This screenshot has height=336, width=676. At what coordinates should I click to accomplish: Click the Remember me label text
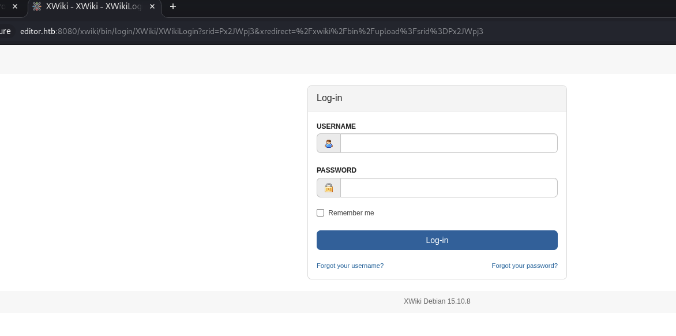[351, 213]
